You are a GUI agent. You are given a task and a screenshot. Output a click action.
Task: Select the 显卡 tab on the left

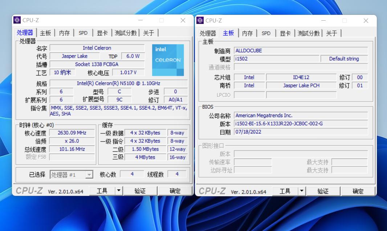tap(102, 33)
